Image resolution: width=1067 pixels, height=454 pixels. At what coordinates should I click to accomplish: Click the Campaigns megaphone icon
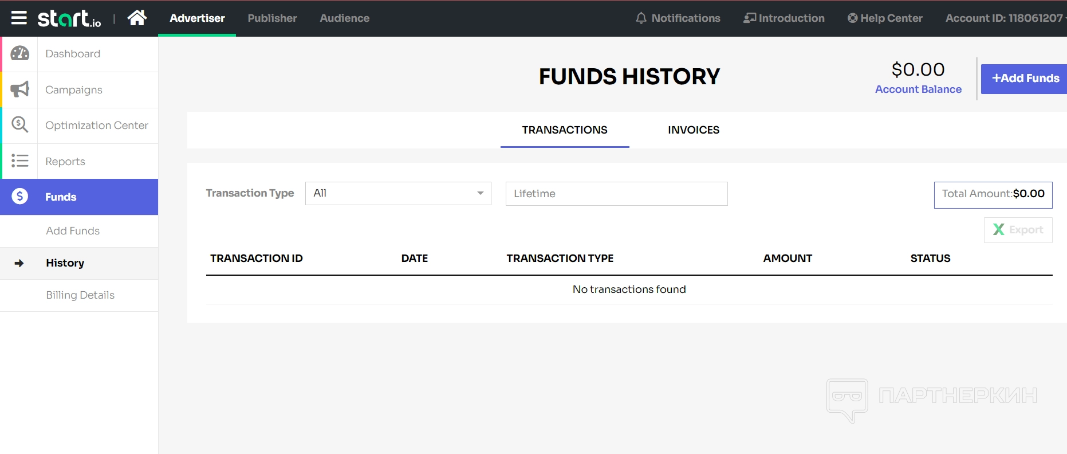pyautogui.click(x=20, y=89)
